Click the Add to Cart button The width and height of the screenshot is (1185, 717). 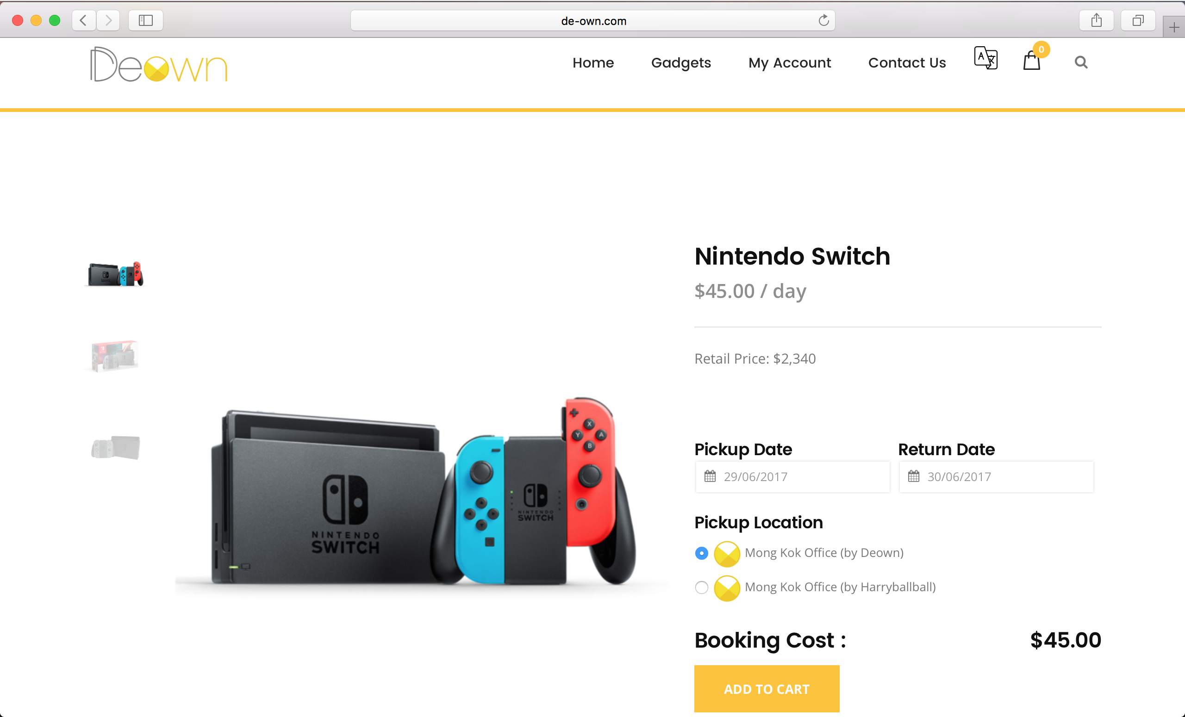click(767, 689)
